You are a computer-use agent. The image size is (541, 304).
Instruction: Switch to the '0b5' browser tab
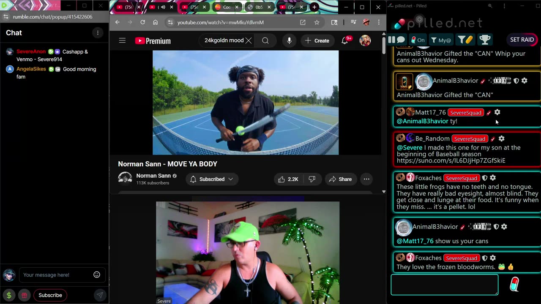[259, 7]
